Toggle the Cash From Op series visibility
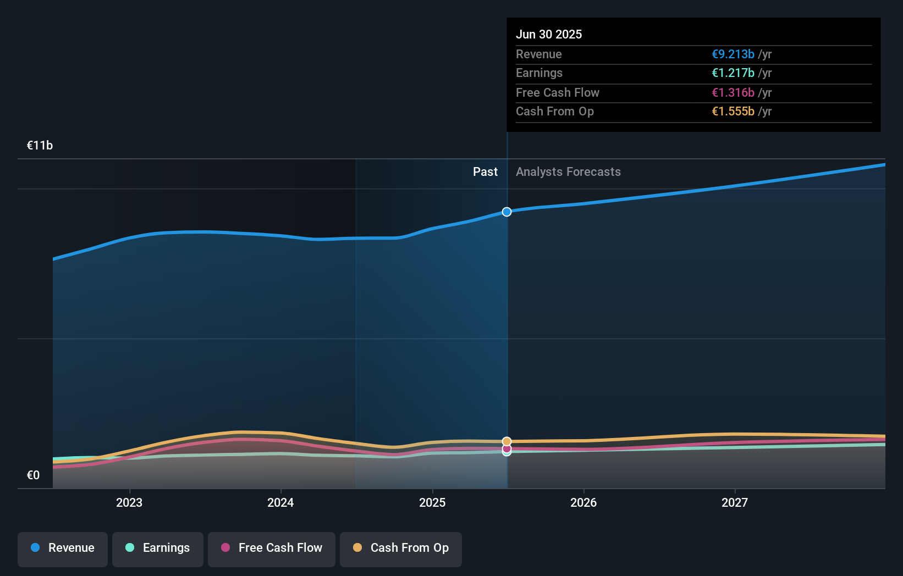The height and width of the screenshot is (576, 903). pos(400,549)
